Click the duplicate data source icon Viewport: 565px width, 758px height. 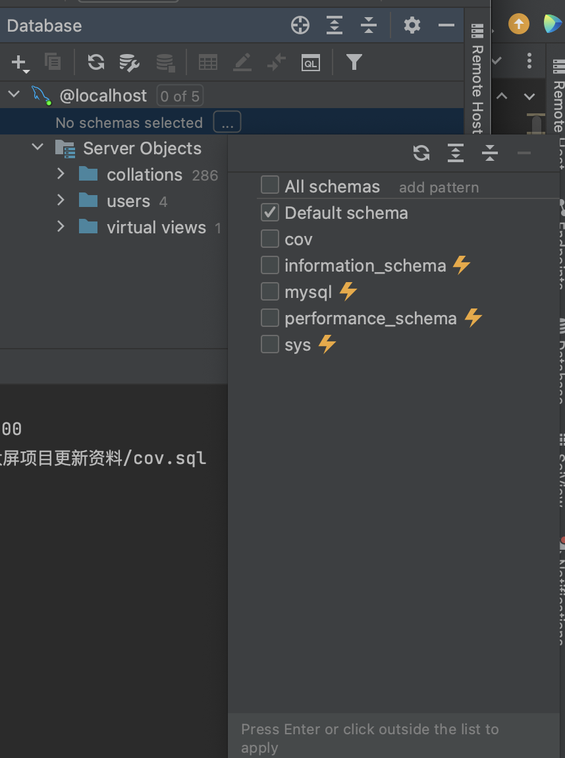[x=53, y=62]
